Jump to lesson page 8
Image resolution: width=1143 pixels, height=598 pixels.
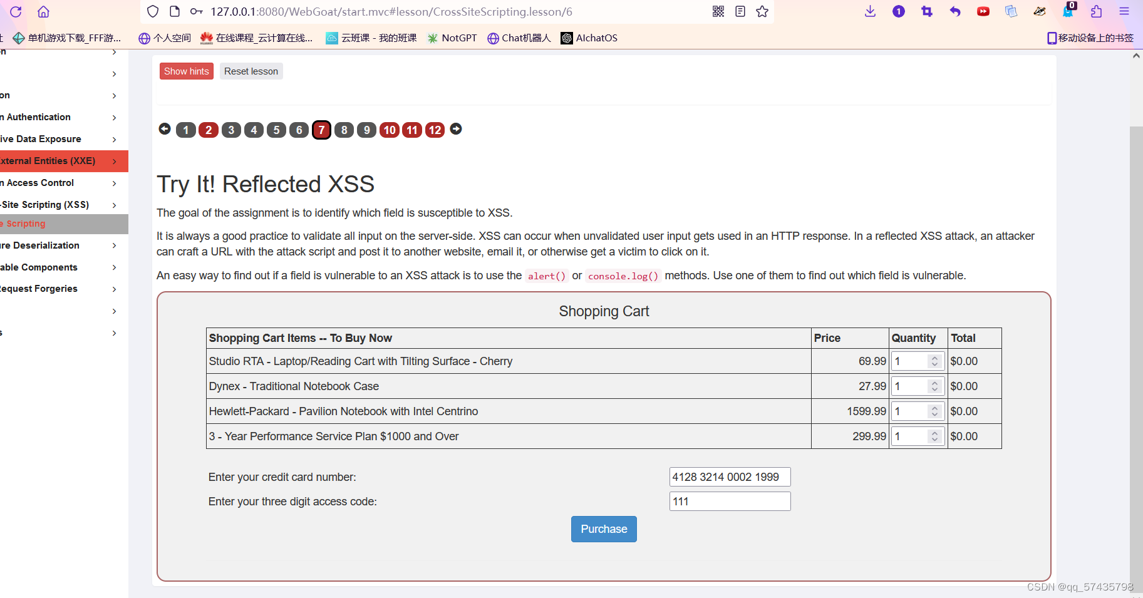344,130
